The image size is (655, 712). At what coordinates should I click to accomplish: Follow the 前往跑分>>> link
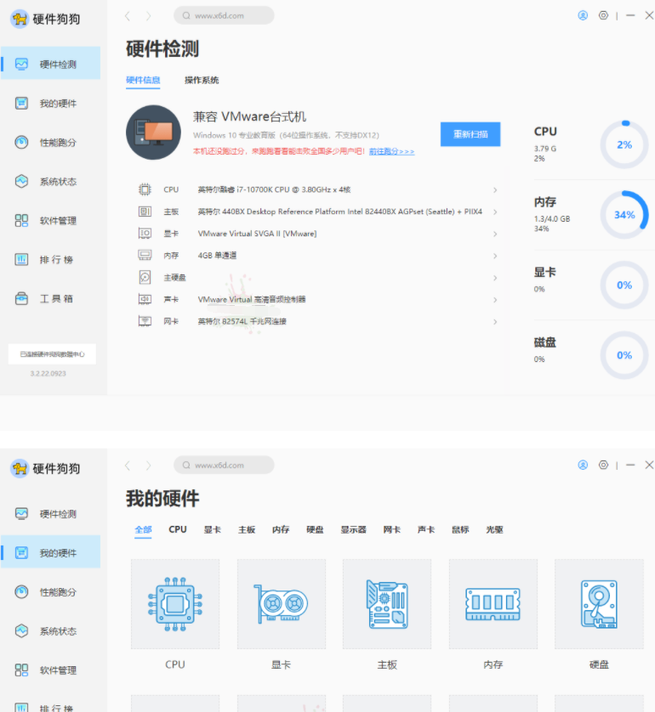coord(392,151)
